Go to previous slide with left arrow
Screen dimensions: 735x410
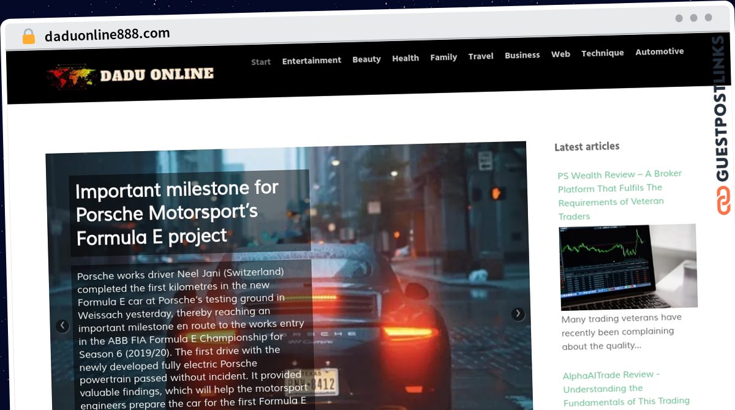click(x=62, y=326)
